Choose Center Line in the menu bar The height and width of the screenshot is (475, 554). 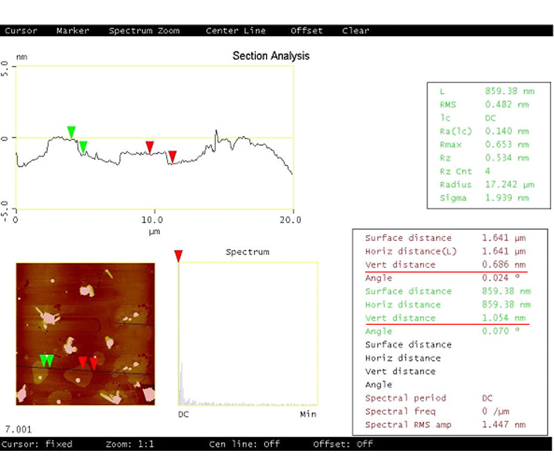point(235,31)
